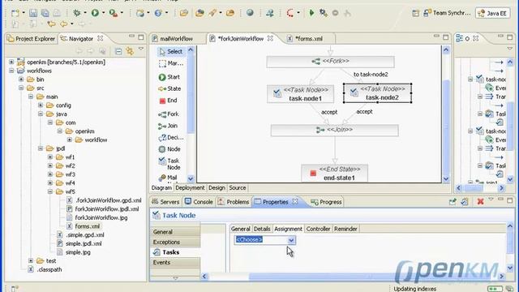Expand the bin folder
Viewport: 519px width, 292px height.
coord(21,79)
